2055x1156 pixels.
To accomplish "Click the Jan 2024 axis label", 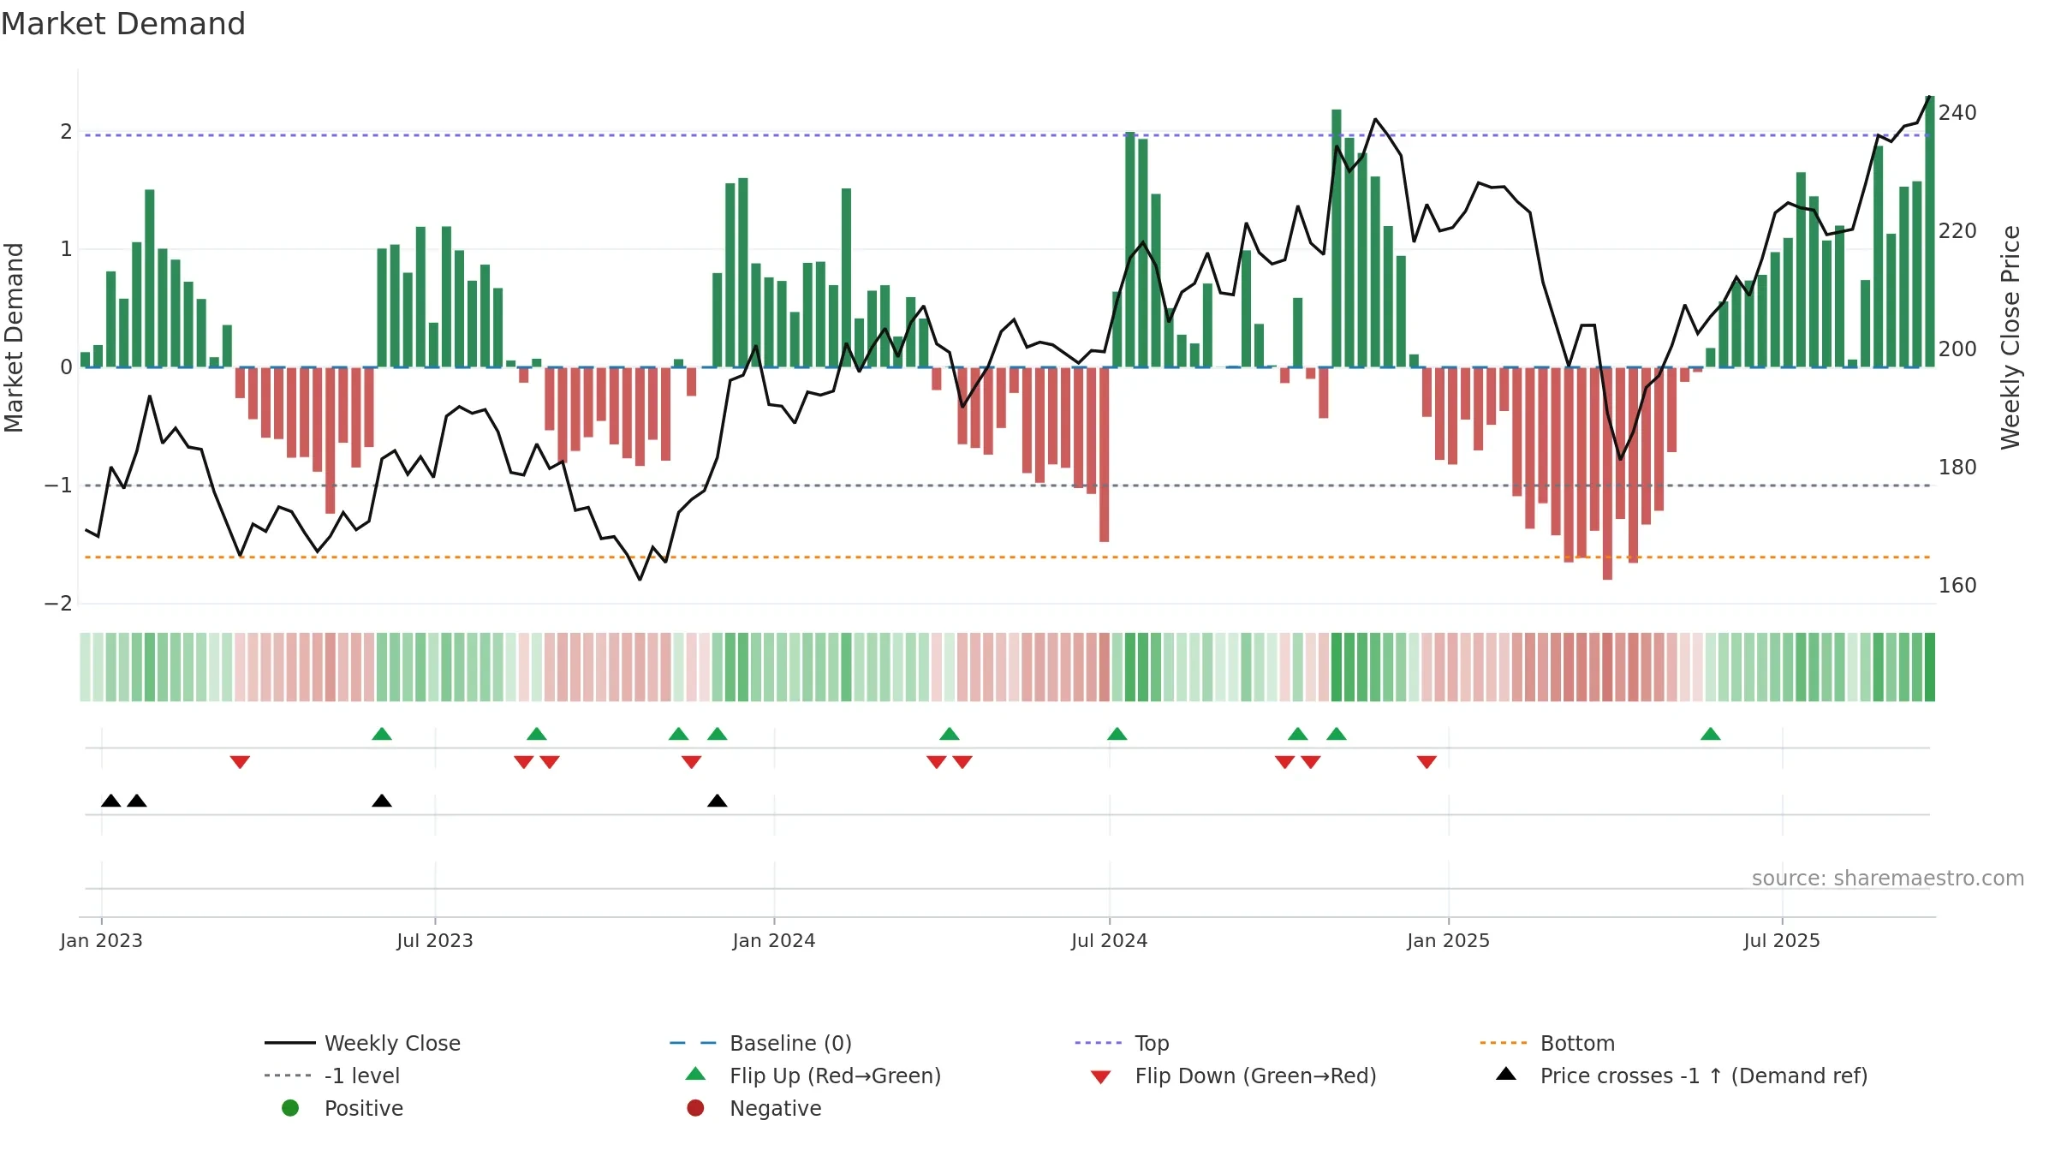I will 774,940.
